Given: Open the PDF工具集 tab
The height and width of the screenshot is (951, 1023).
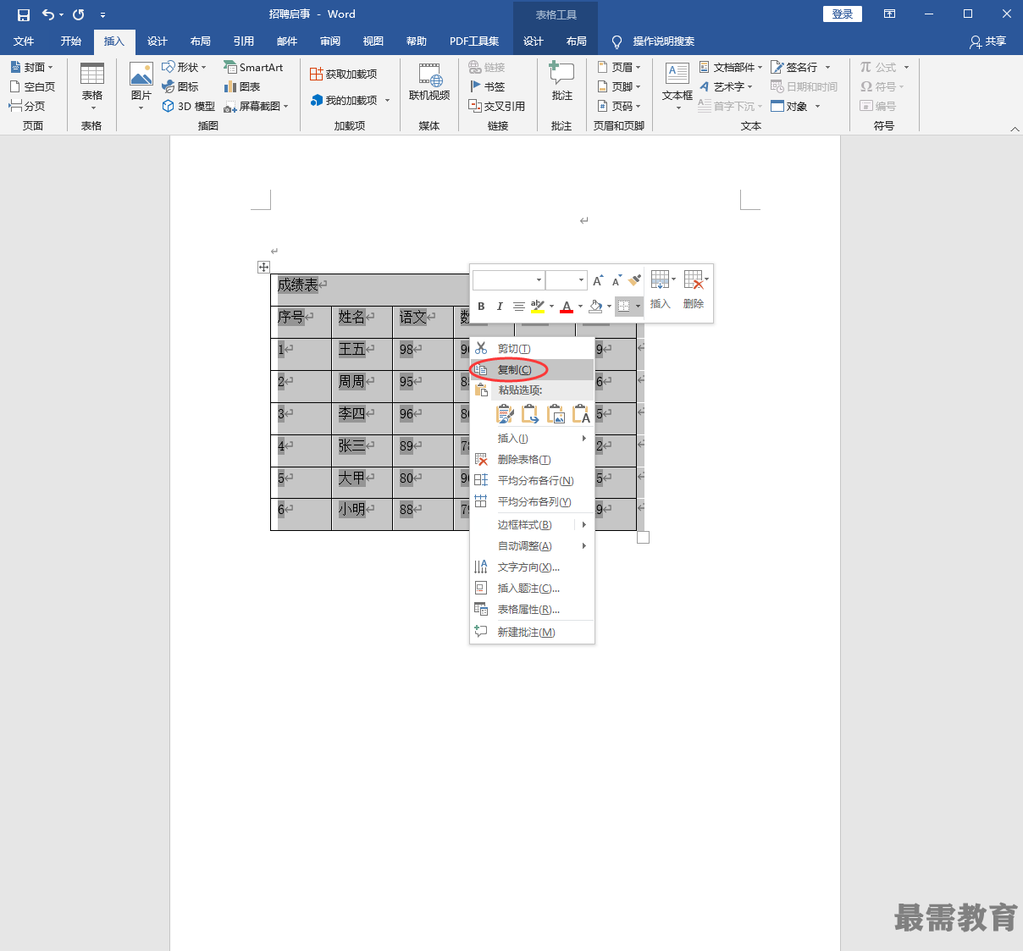Looking at the screenshot, I should [474, 41].
